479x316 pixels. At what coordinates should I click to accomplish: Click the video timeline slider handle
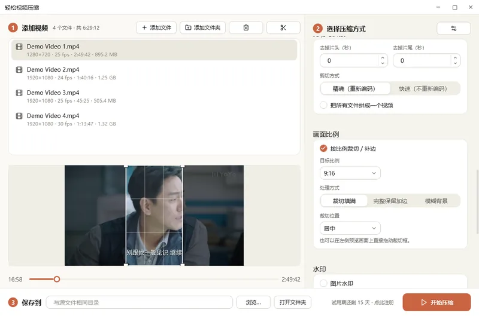(57, 279)
